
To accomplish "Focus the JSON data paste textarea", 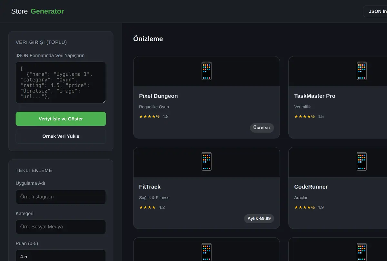I will tap(61, 82).
